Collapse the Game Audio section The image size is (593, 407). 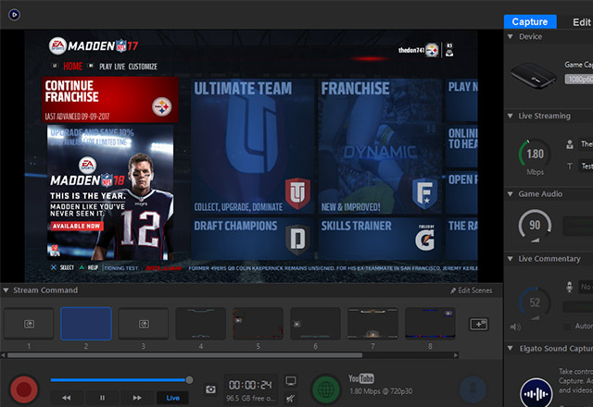coord(511,194)
